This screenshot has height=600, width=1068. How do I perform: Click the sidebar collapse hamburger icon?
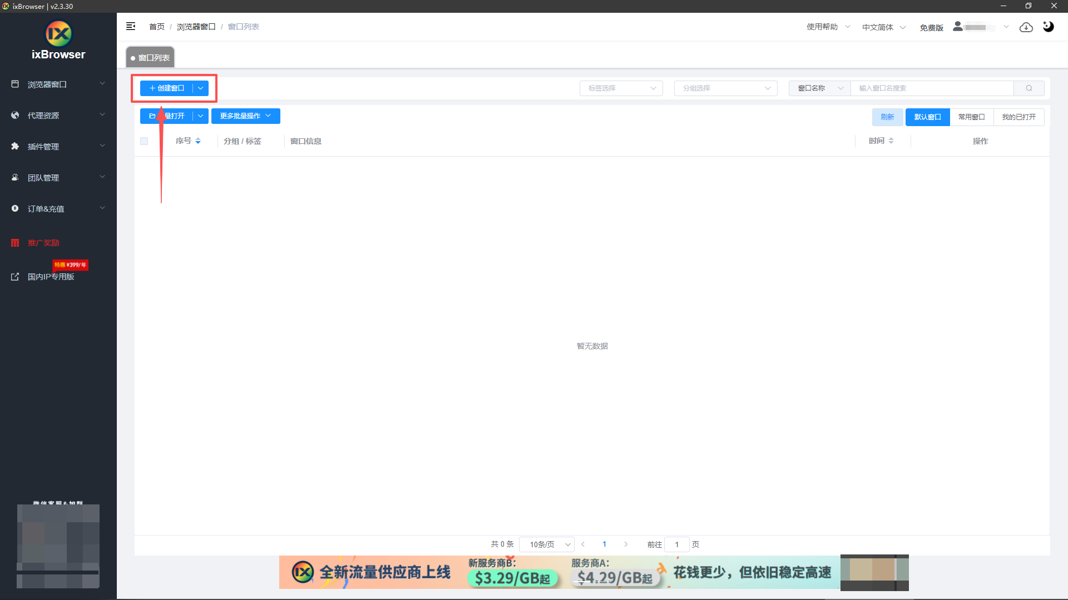pyautogui.click(x=131, y=26)
